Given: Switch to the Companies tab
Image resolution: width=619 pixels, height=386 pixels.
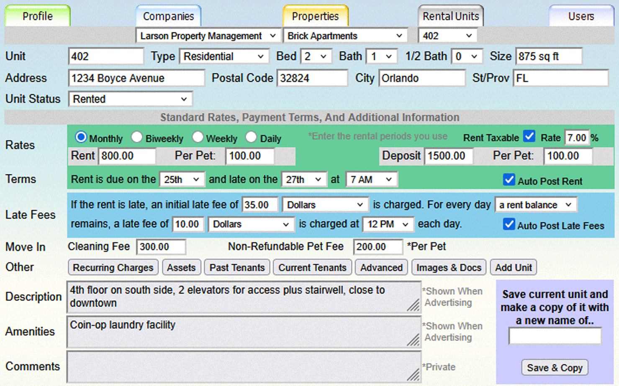Looking at the screenshot, I should point(168,16).
